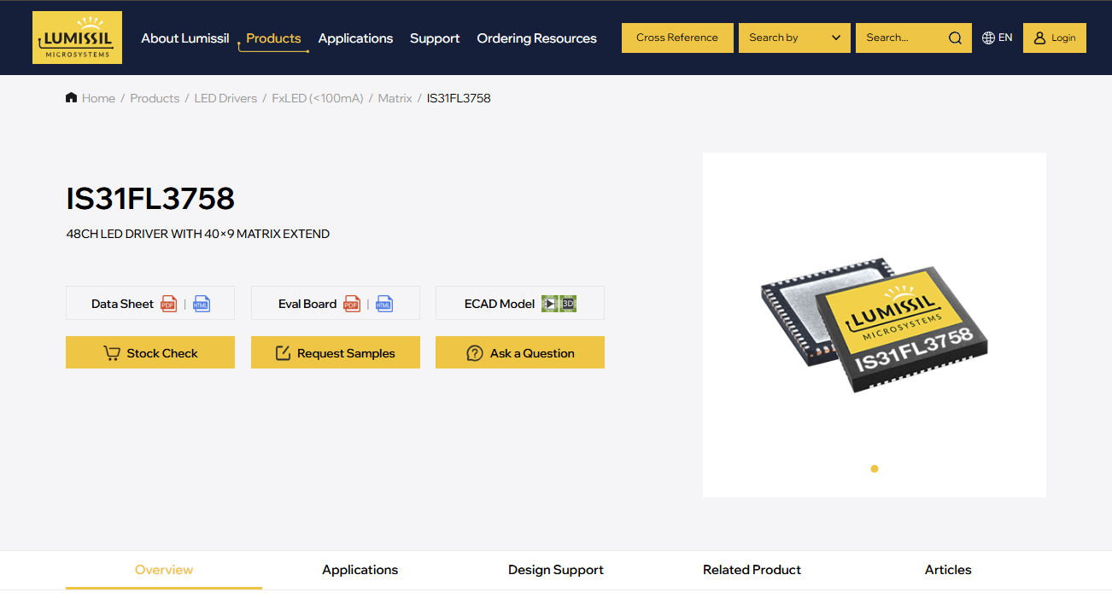This screenshot has width=1112, height=598.
Task: Click the IS31FL3758 breadcrumb text
Action: 459,98
